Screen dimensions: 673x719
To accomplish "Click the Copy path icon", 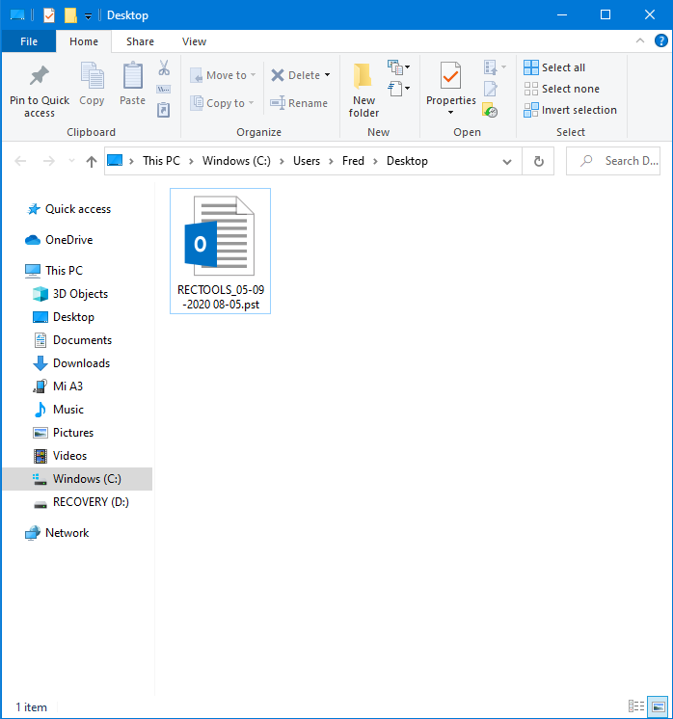I will point(164,89).
